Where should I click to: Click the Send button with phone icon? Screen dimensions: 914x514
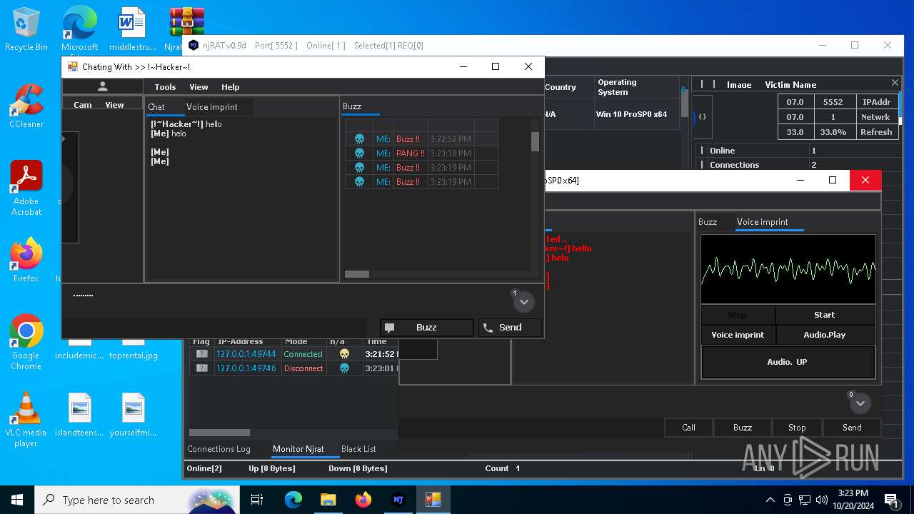pos(510,328)
